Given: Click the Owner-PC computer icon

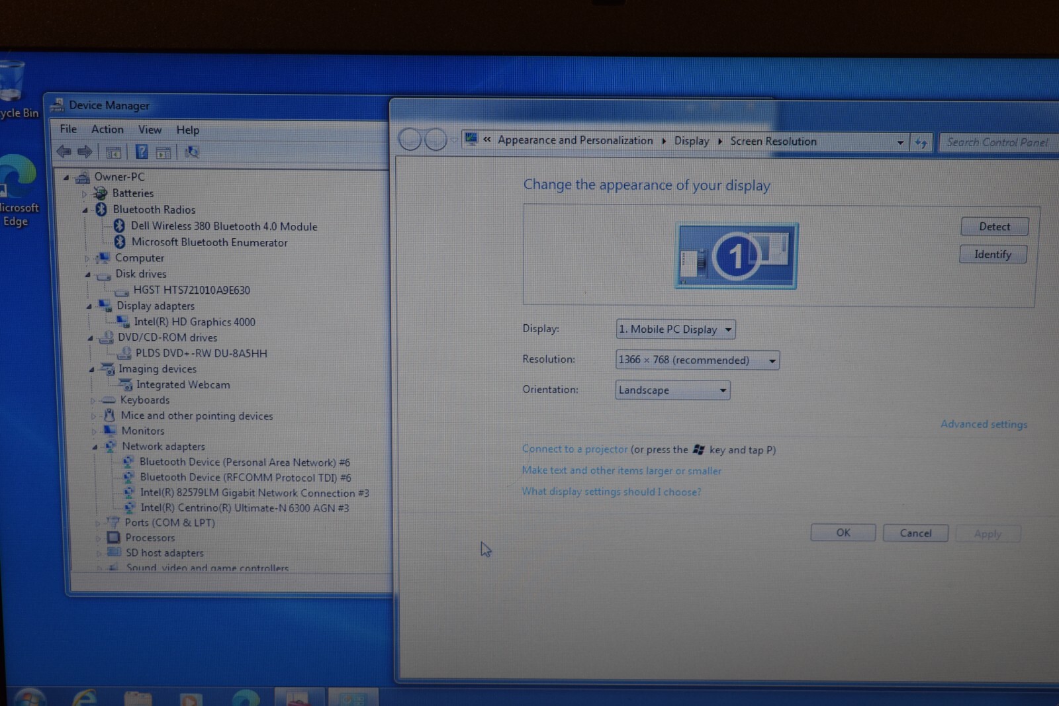Looking at the screenshot, I should pyautogui.click(x=82, y=177).
